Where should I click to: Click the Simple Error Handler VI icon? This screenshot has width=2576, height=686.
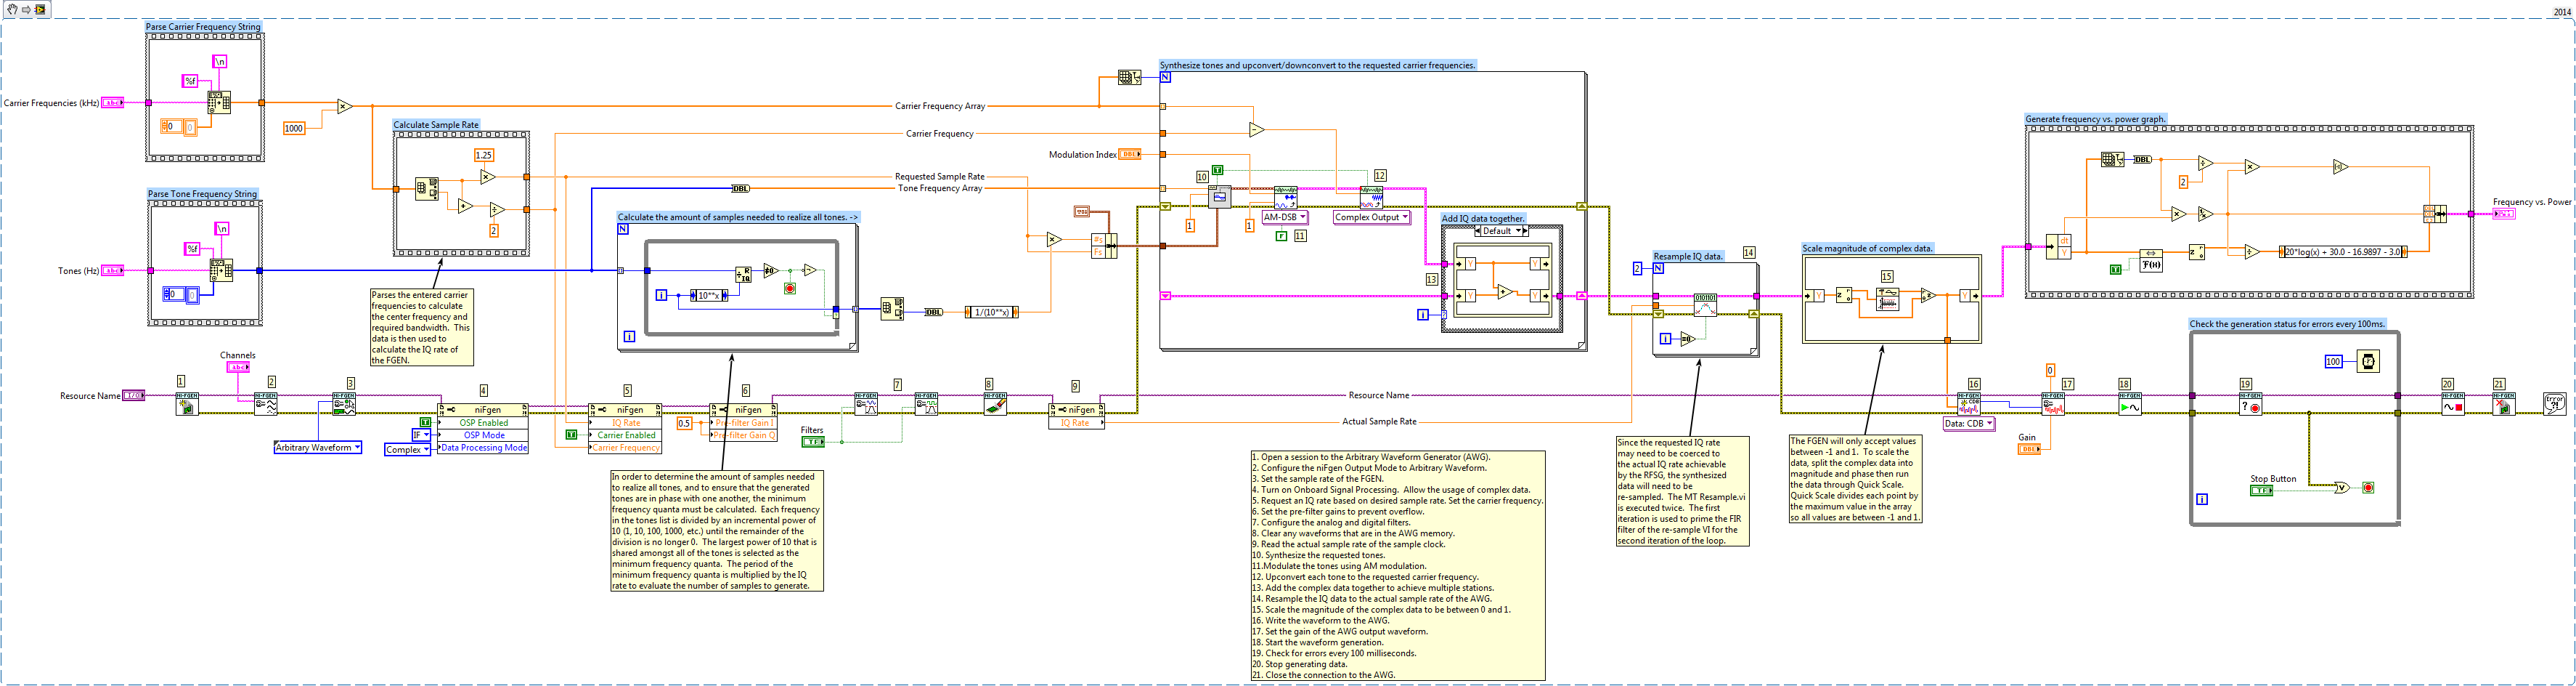point(2554,403)
